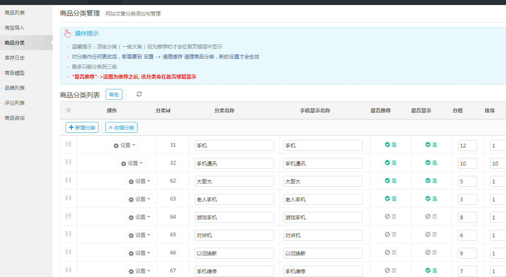Open the 帮助 help button
Screen dimensions: 506x277
pos(114,94)
